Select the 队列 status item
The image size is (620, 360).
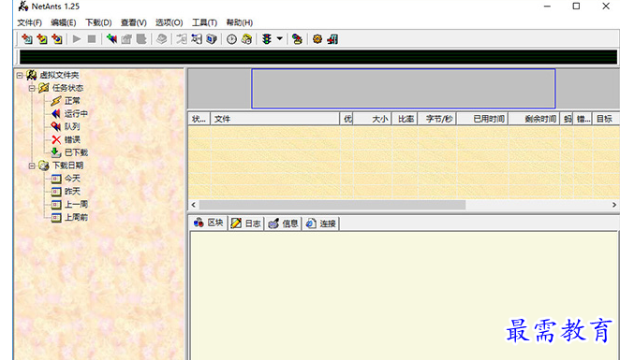(x=72, y=127)
